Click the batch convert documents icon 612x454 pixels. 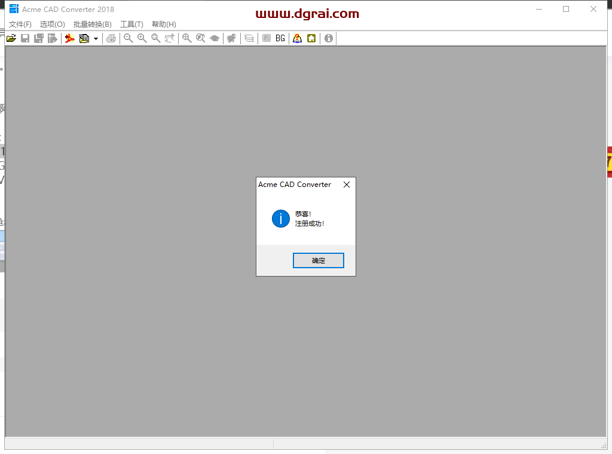[84, 38]
